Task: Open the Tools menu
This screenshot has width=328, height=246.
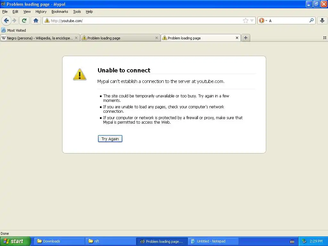Action: point(77,12)
